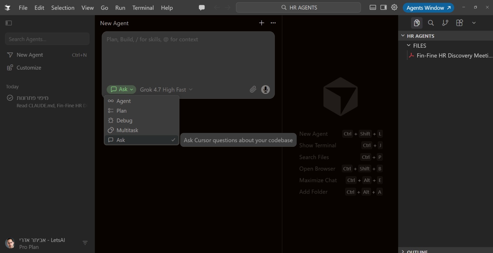This screenshot has height=253, width=493.
Task: Toggle the left sidebar icon above Search Agents
Action: click(x=9, y=23)
